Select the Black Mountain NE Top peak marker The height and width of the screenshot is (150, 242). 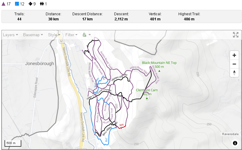click(x=159, y=71)
